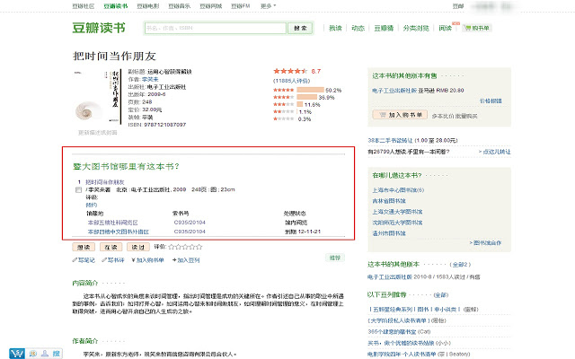
Task: Click call number C935/20104 in 馆内阅览 row
Action: [x=190, y=223]
